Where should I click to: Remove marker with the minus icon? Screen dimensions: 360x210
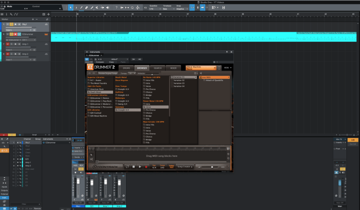coord(37,19)
